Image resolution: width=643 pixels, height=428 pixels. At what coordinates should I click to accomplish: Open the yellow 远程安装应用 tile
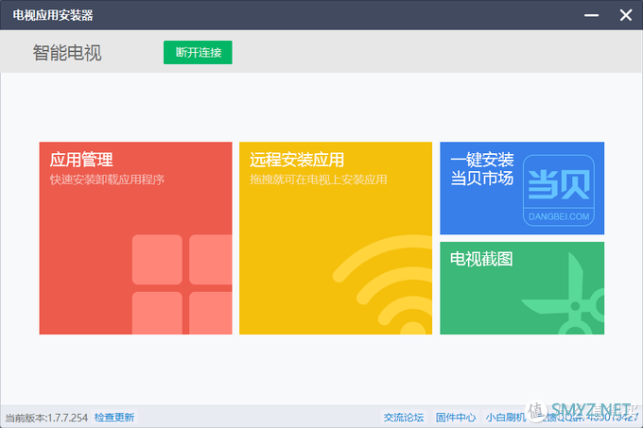(x=336, y=238)
